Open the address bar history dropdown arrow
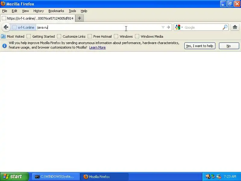Viewport: 241px width, 181px height. point(163,27)
